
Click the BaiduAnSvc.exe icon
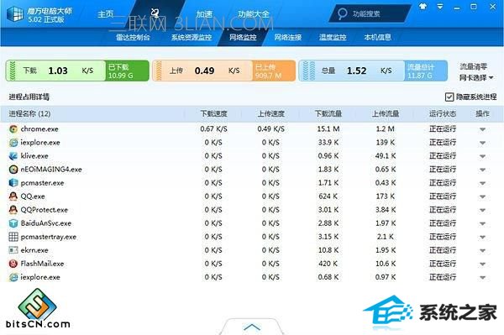[13, 223]
